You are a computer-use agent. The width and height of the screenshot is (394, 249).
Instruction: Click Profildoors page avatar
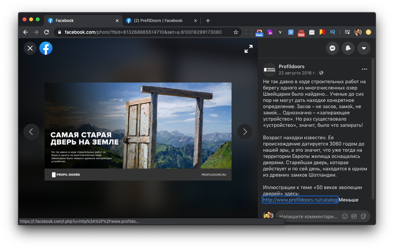coord(270,70)
